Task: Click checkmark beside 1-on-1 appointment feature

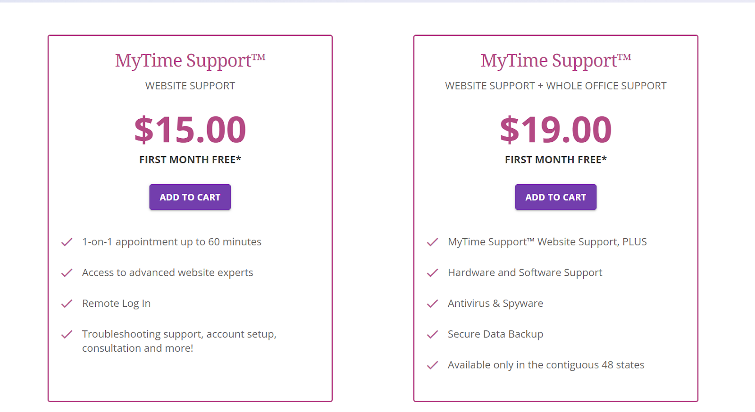Action: coord(67,242)
